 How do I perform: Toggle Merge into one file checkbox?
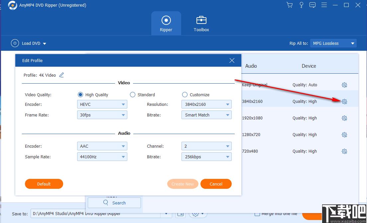pyautogui.click(x=257, y=214)
